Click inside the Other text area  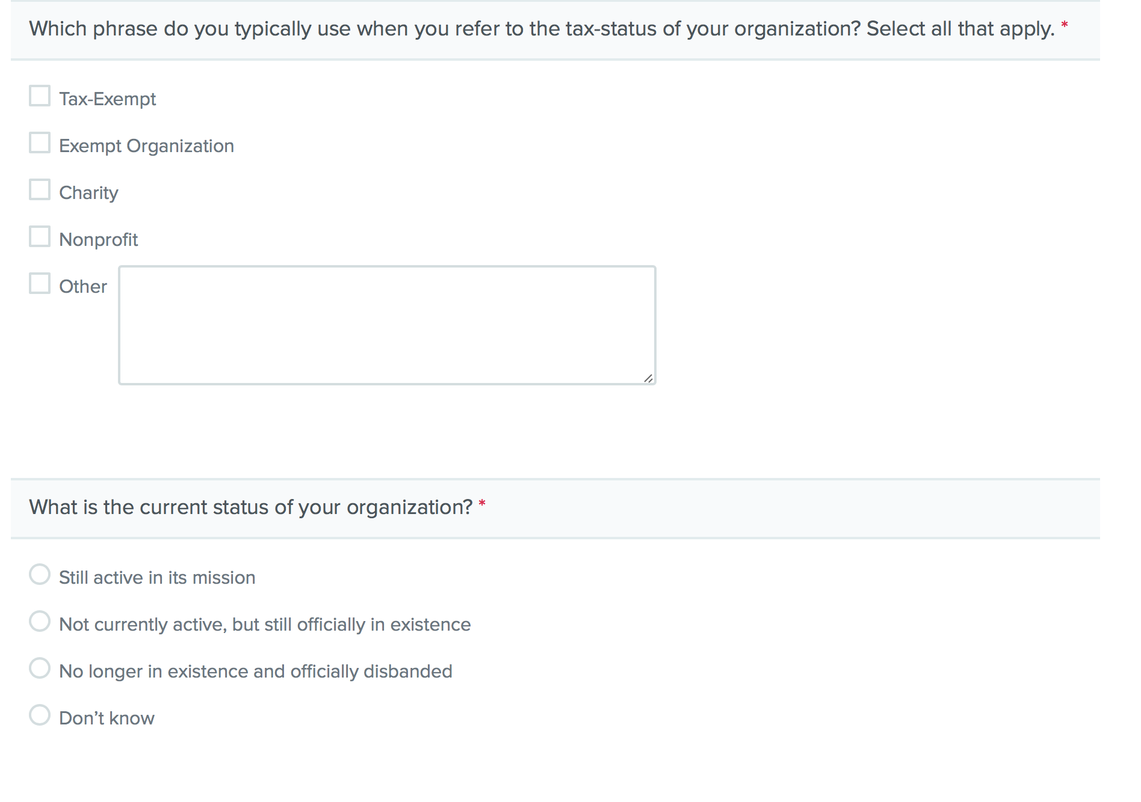pyautogui.click(x=386, y=325)
